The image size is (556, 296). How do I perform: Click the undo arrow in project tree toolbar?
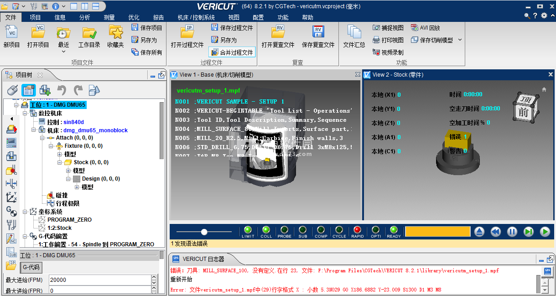(62, 90)
